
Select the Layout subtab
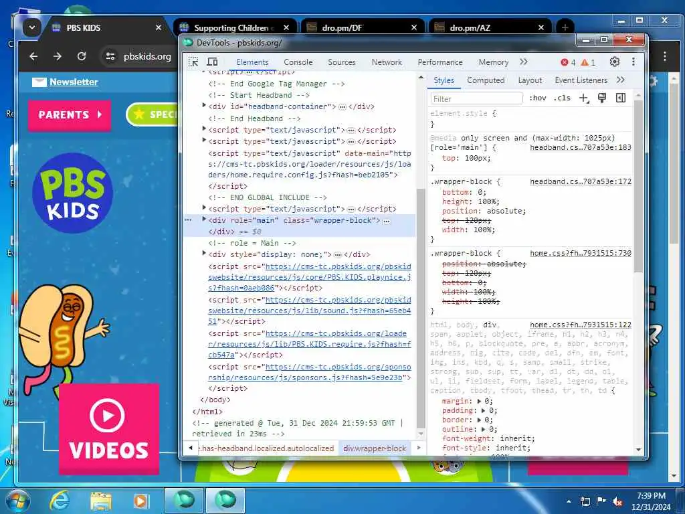pos(530,80)
